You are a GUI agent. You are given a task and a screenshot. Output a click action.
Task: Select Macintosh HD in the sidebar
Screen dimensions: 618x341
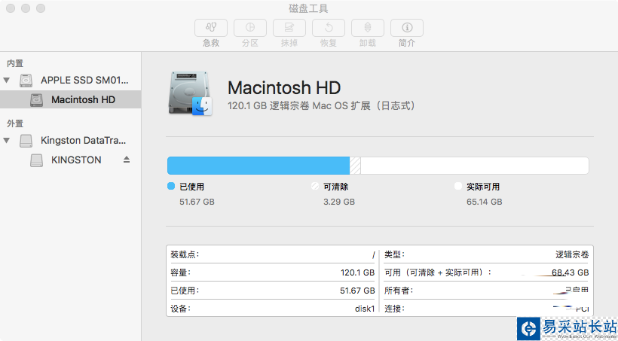[x=83, y=99]
